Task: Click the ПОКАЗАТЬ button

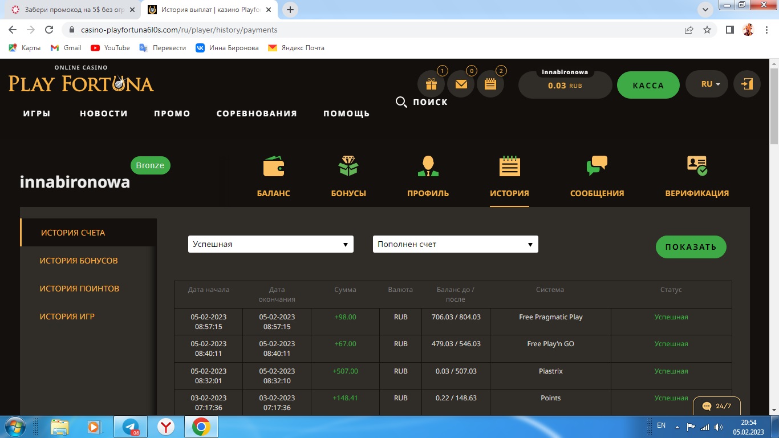Action: [691, 247]
